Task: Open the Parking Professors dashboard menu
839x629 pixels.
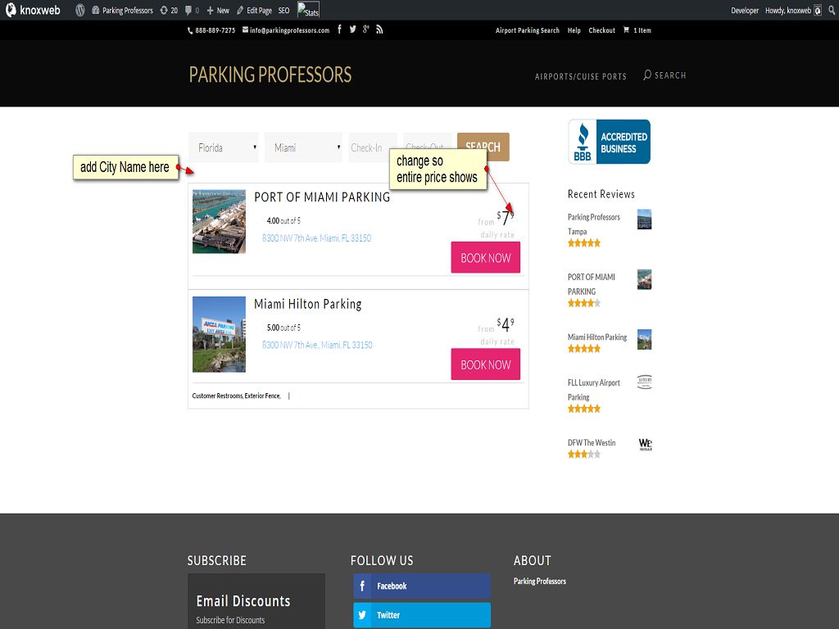Action: pos(122,10)
